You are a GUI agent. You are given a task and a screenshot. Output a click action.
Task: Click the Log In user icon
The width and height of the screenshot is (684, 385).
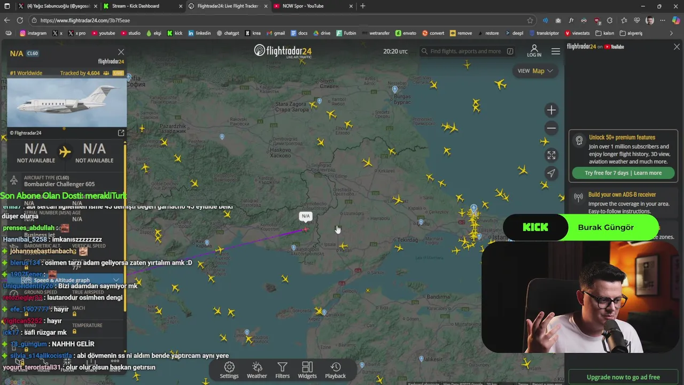(x=534, y=51)
